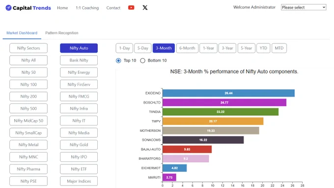
Task: Open the X social media icon
Action: (x=145, y=8)
